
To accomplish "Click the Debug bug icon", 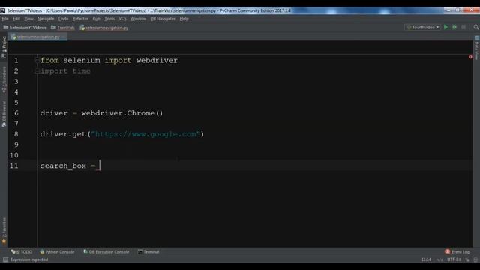I will click(x=454, y=27).
